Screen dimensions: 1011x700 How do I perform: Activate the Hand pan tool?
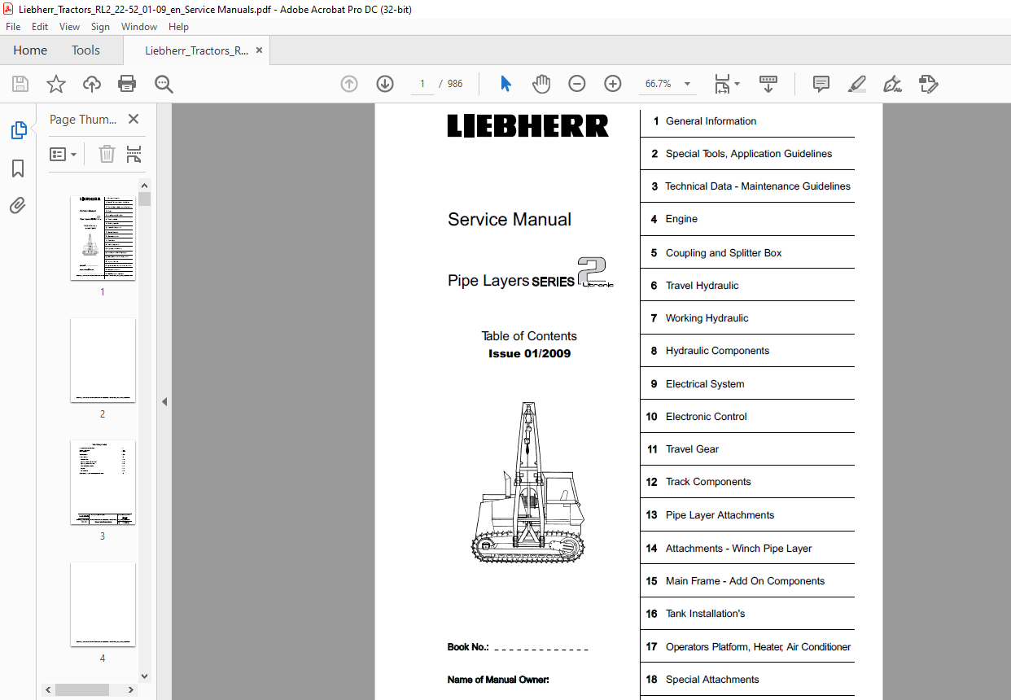click(541, 84)
